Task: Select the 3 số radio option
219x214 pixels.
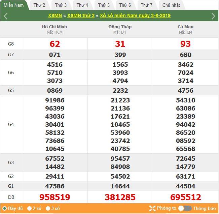Action: (48, 208)
